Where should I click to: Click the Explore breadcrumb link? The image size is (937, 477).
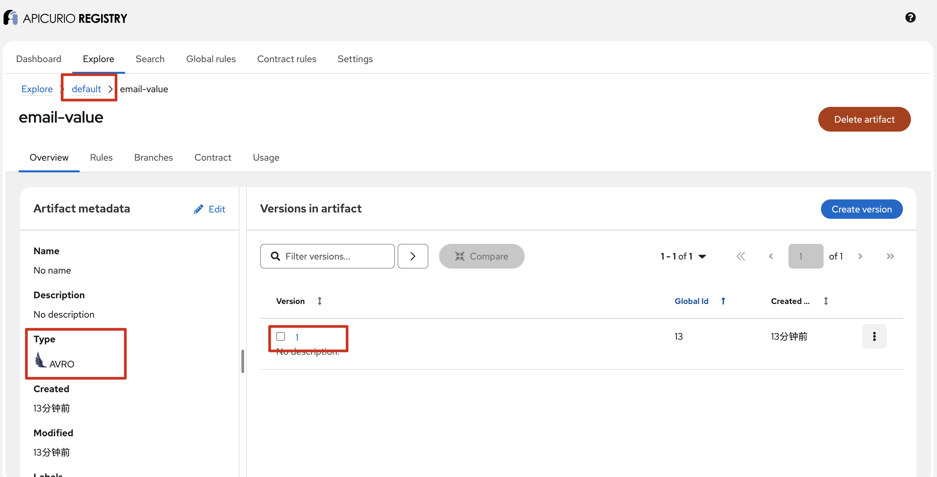click(37, 89)
